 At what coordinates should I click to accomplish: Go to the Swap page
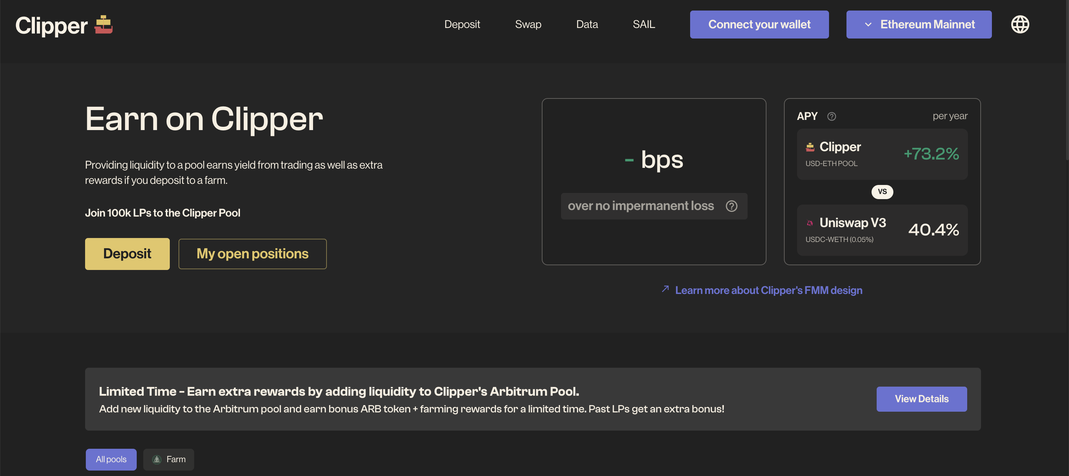click(x=528, y=24)
